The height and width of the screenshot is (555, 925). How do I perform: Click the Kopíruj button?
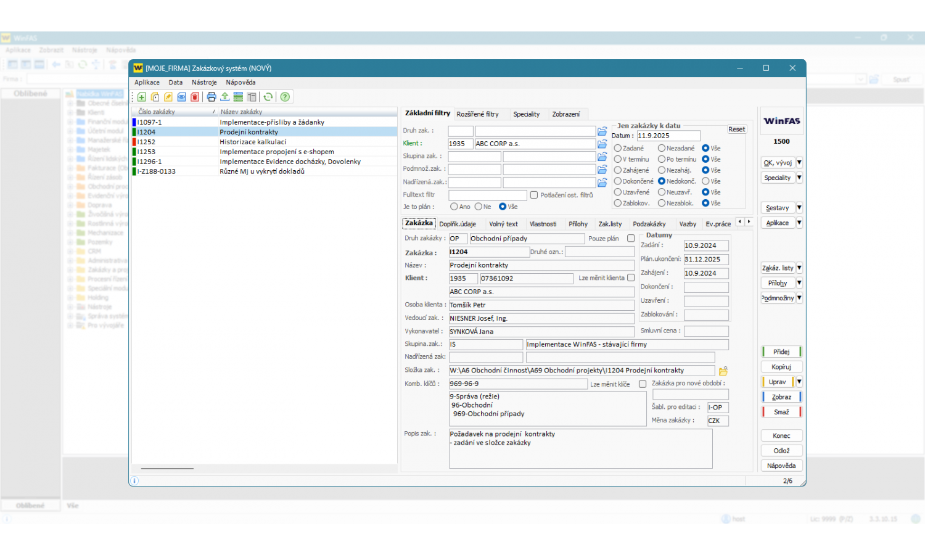click(x=781, y=367)
